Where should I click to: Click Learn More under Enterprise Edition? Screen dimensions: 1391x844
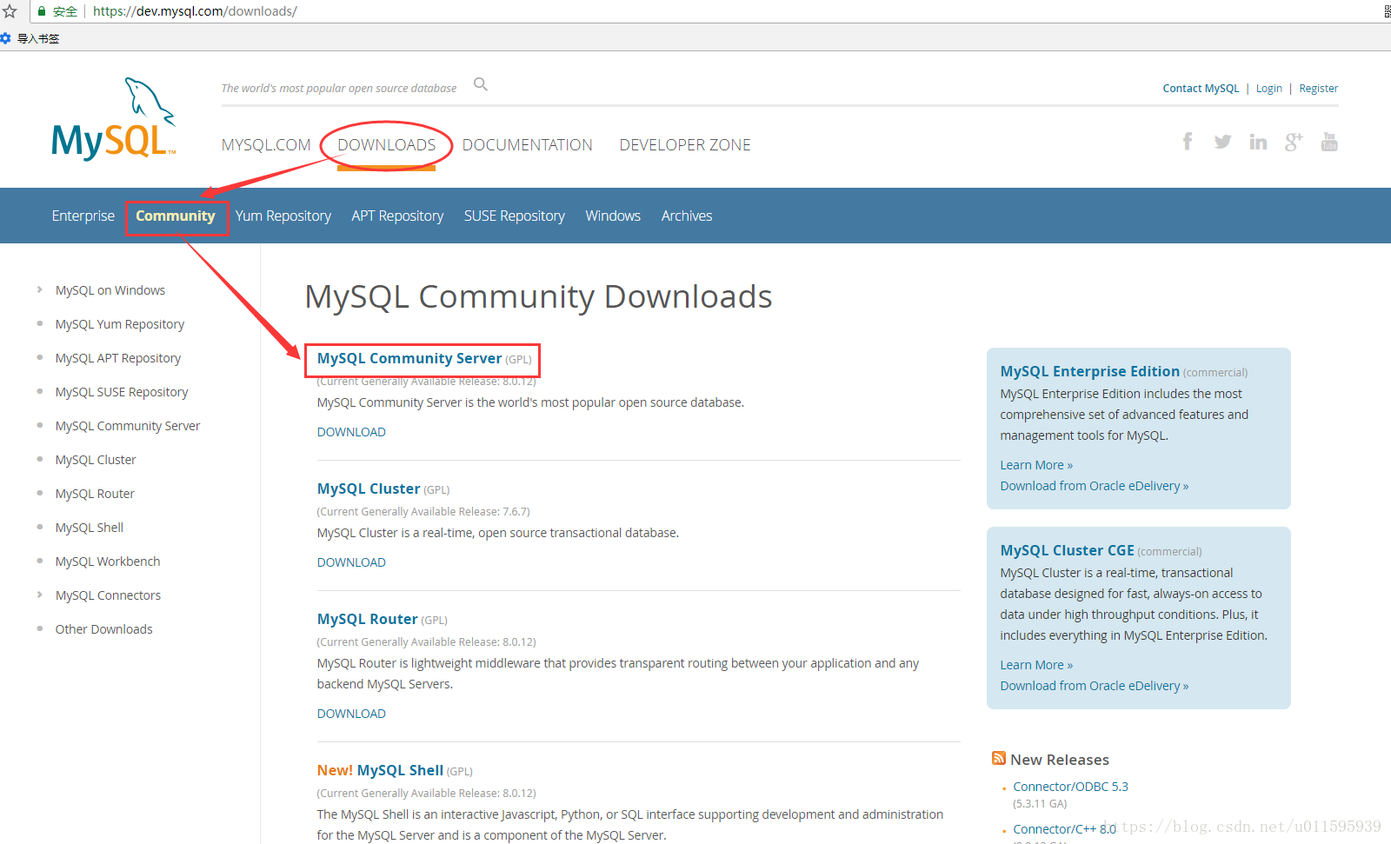tap(1036, 465)
